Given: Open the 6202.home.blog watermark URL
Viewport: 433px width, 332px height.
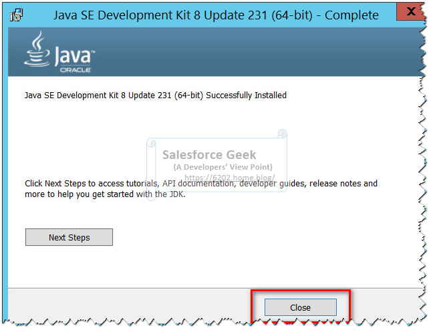Looking at the screenshot, I should (x=229, y=178).
